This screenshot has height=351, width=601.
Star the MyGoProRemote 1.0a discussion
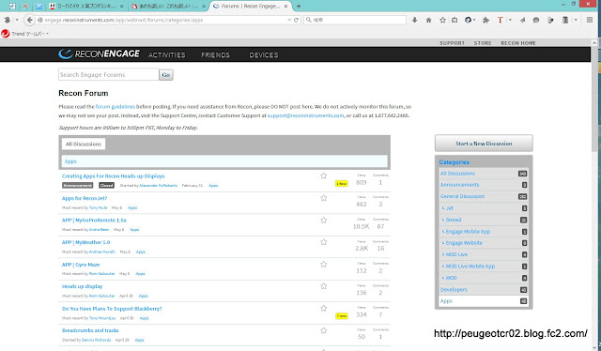(323, 221)
